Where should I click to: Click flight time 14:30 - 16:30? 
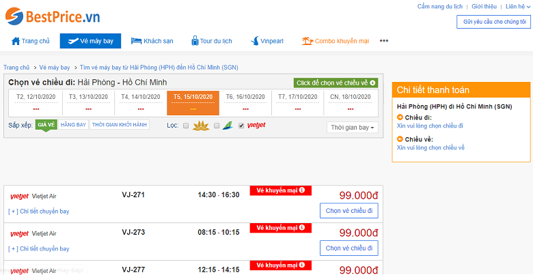pos(219,195)
